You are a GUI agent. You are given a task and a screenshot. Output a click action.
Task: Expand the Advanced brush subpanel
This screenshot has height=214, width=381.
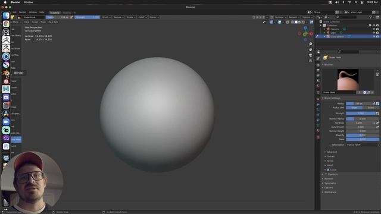click(x=332, y=152)
